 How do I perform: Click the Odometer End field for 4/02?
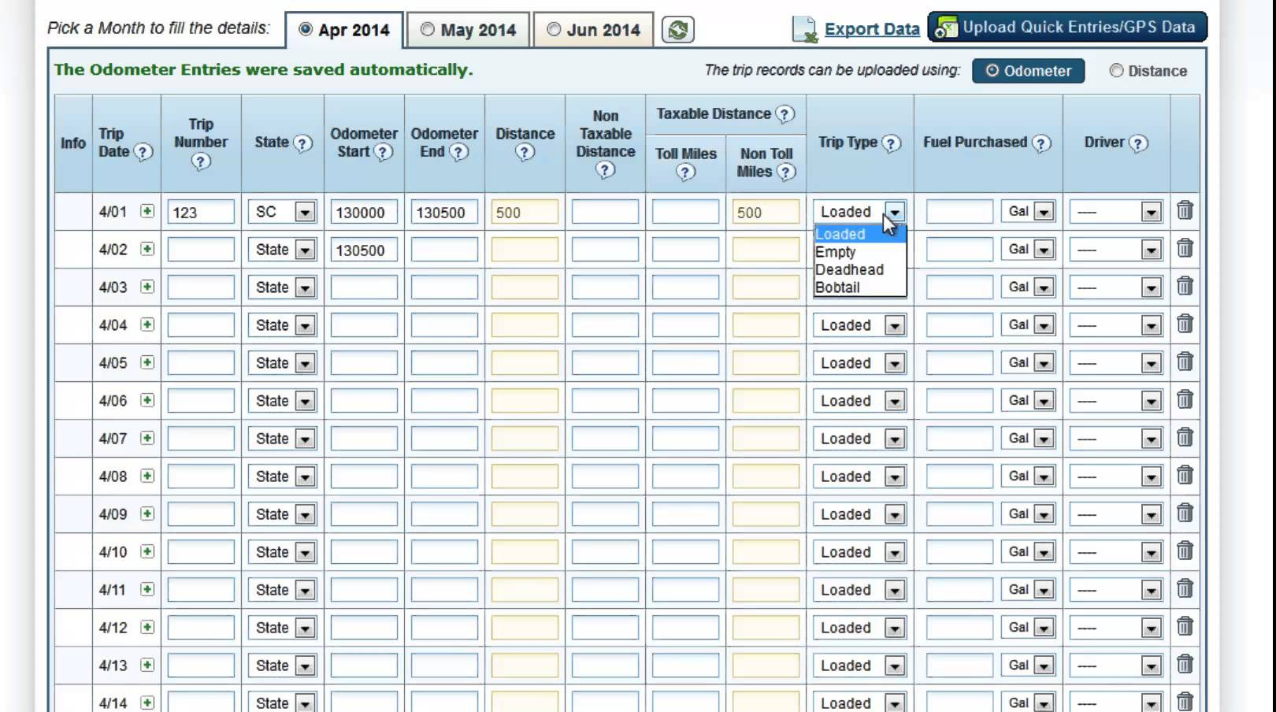444,250
